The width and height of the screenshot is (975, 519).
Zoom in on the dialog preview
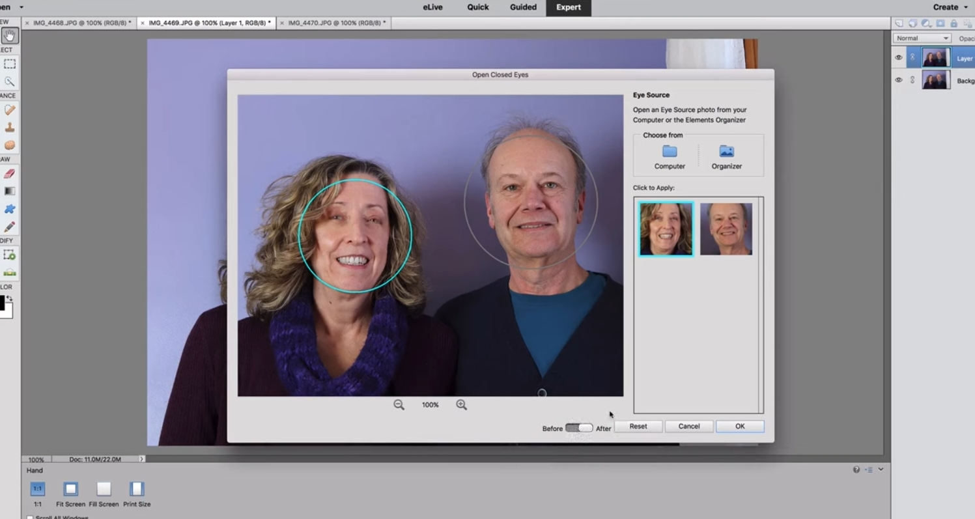[461, 405]
